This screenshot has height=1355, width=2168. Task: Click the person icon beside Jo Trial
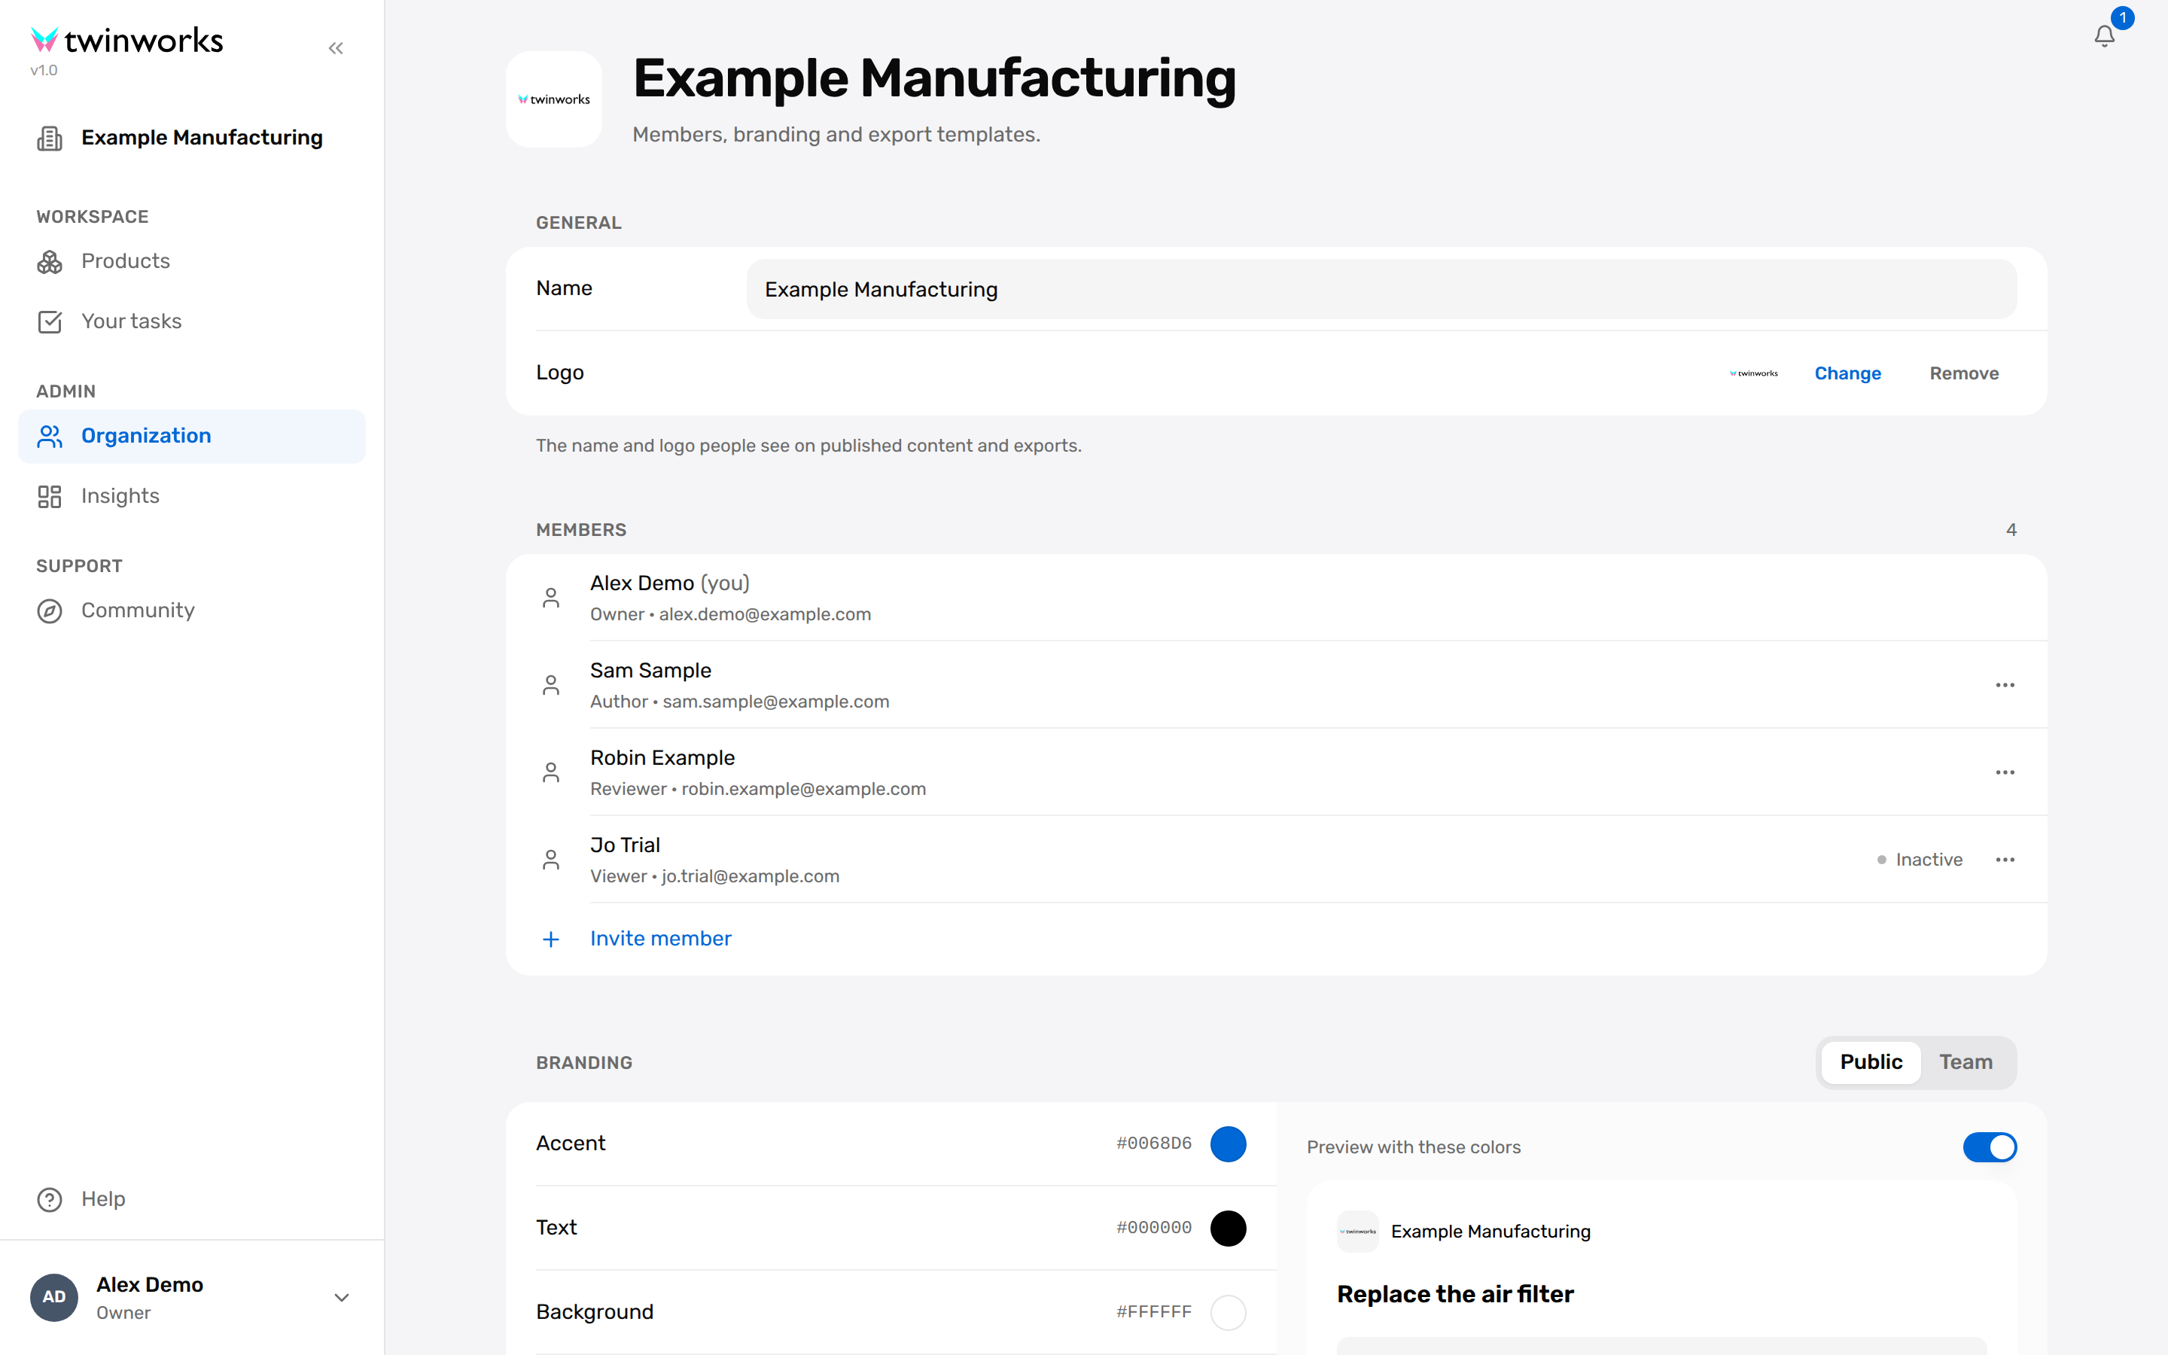(551, 860)
